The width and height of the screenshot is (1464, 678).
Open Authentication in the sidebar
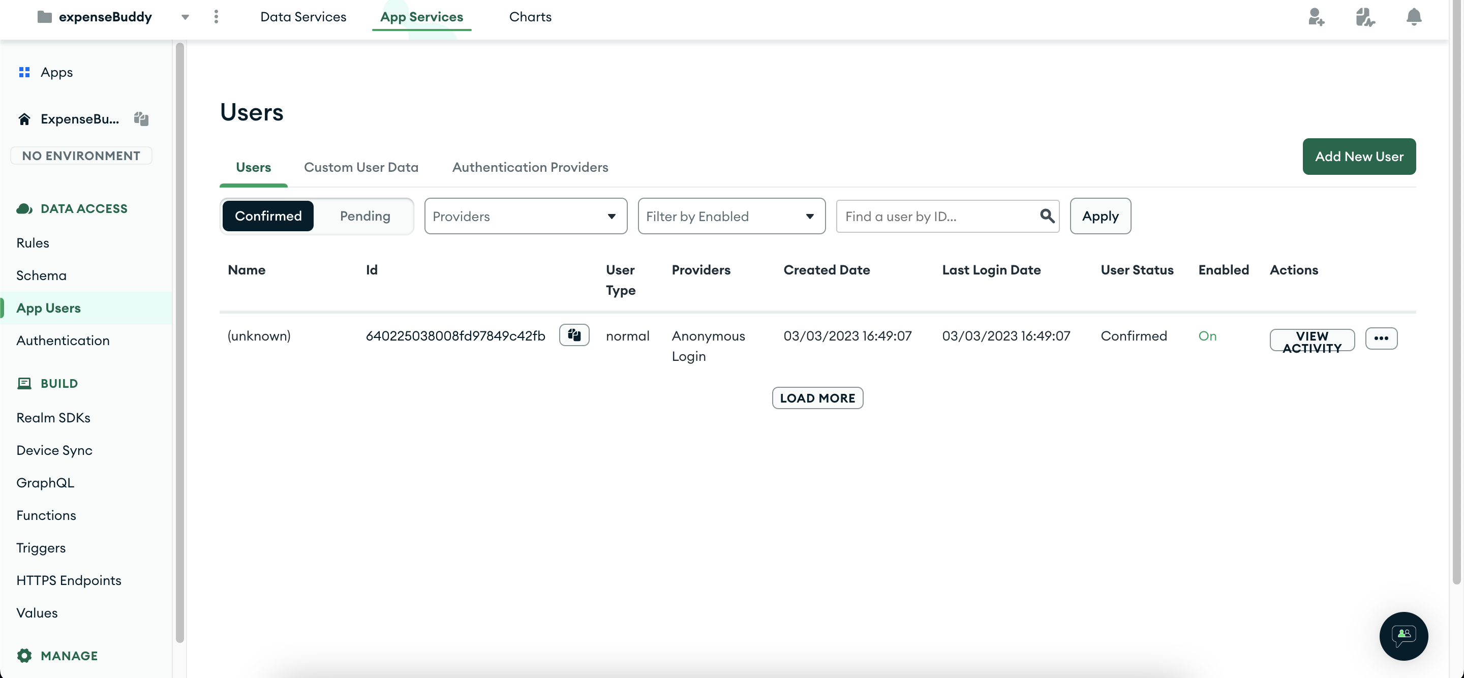point(63,340)
